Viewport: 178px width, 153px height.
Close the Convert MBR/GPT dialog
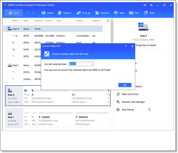pyautogui.click(x=132, y=46)
